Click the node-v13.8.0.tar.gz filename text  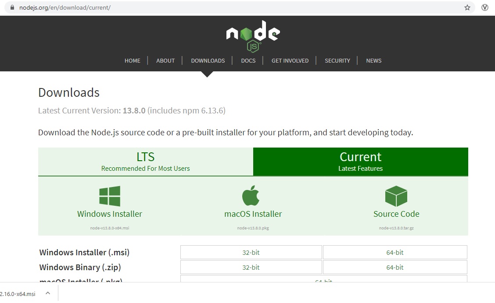click(396, 228)
